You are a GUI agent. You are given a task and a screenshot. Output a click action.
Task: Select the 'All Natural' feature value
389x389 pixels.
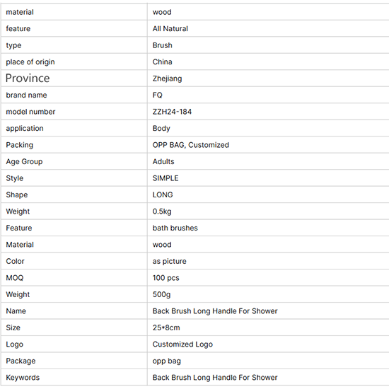click(x=170, y=28)
